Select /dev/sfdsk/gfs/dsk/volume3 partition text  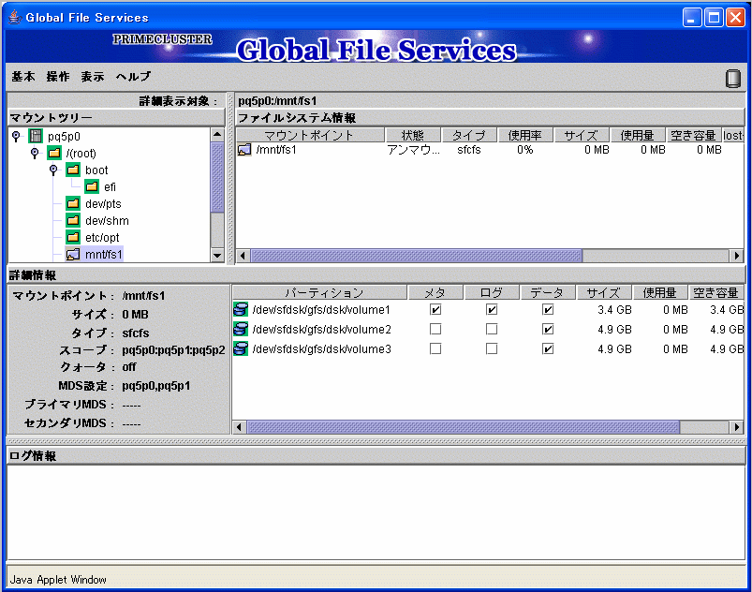(321, 349)
